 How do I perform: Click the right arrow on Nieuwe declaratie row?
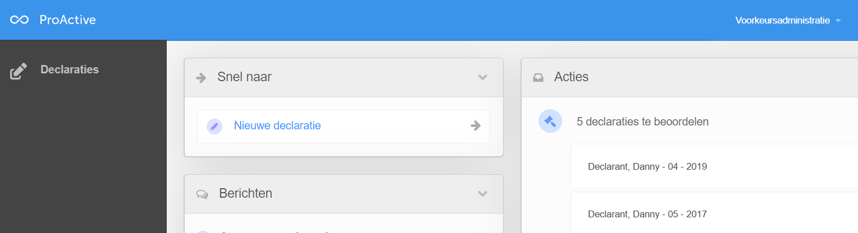pos(476,125)
